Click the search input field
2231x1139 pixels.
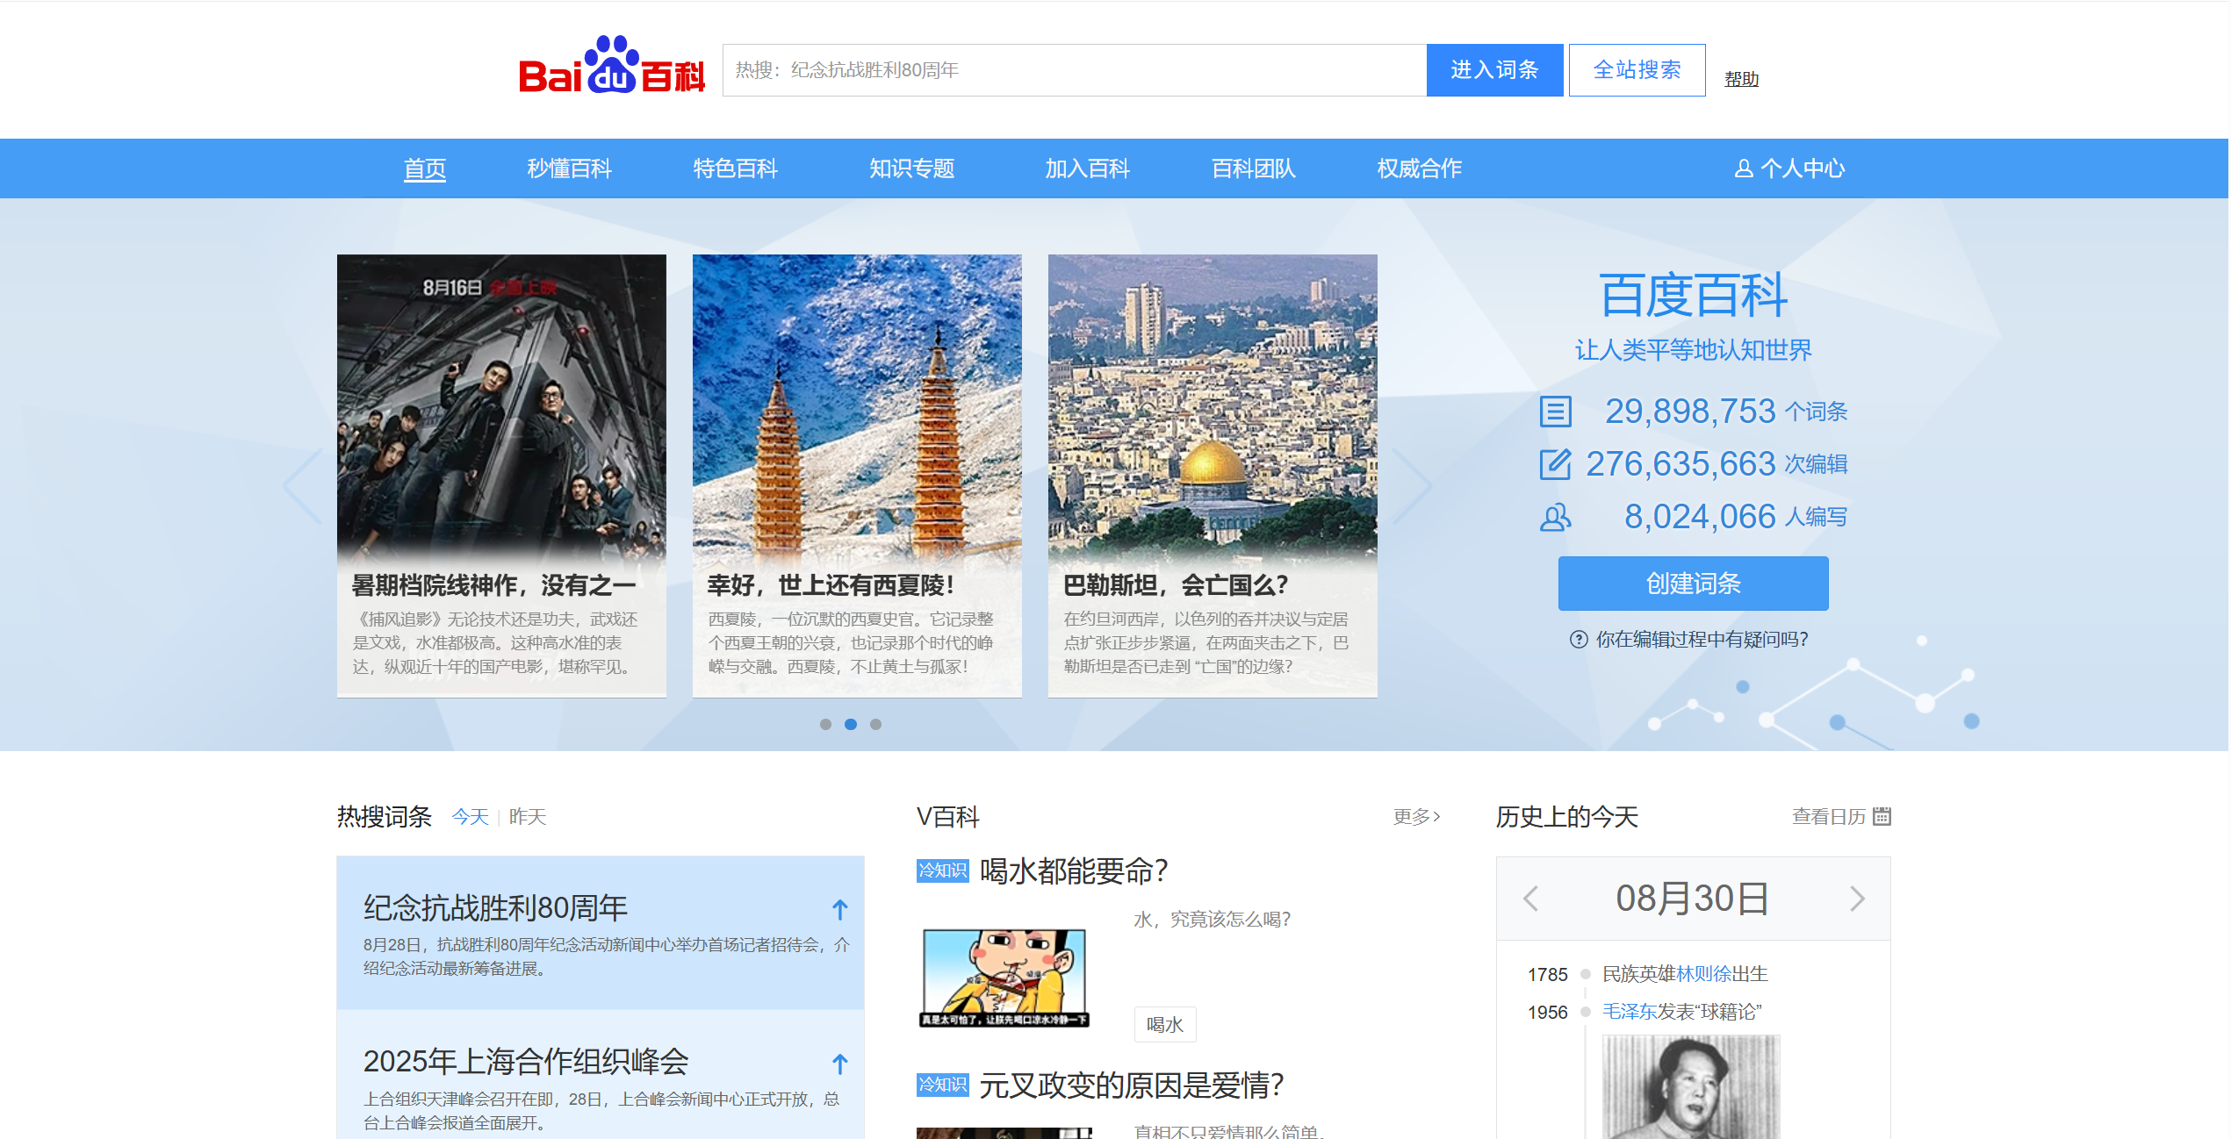pos(1073,70)
